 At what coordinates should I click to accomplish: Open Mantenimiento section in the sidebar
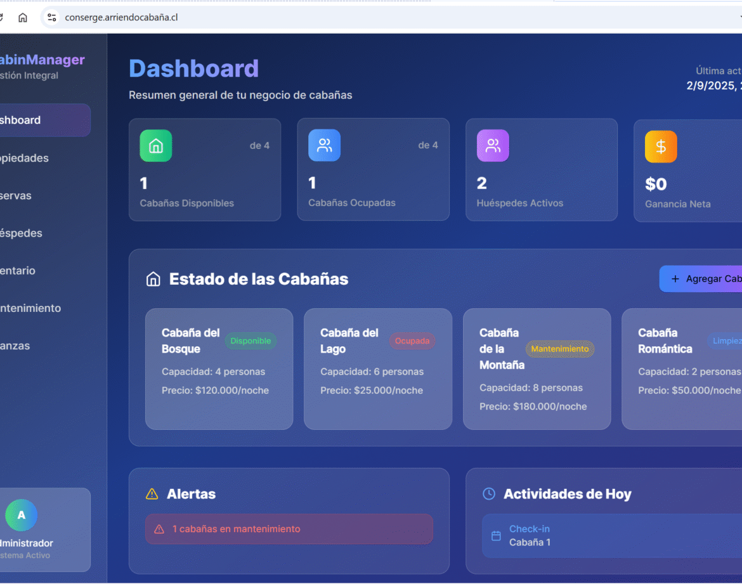click(30, 308)
